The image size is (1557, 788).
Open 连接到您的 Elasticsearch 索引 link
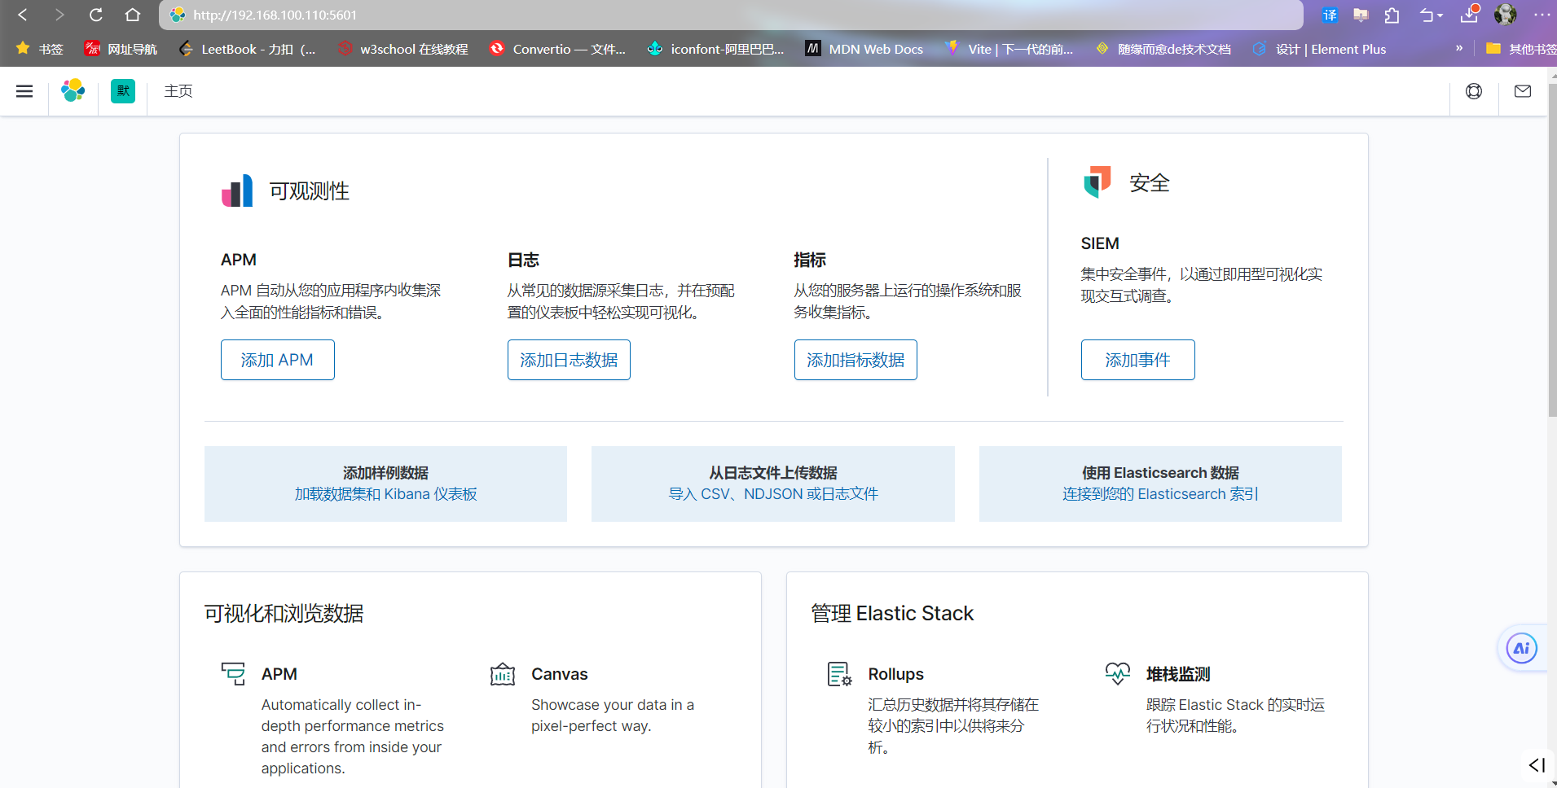pos(1160,494)
